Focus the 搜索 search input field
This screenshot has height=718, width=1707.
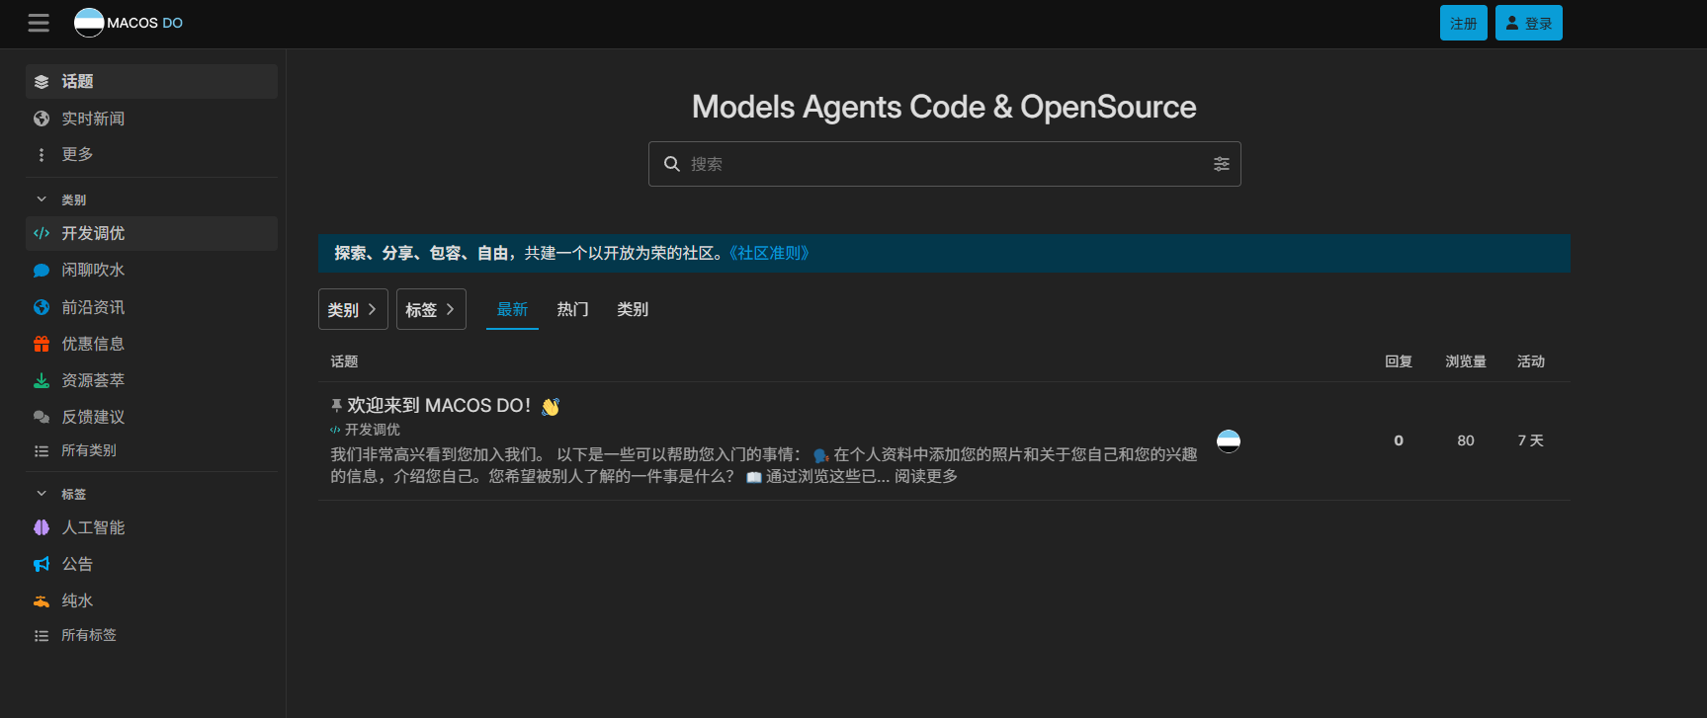[945, 164]
